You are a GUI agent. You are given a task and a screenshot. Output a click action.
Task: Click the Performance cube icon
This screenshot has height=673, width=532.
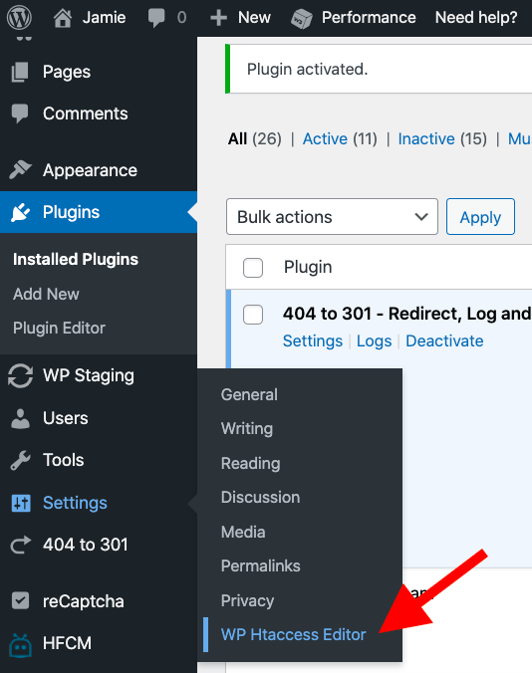point(302,19)
